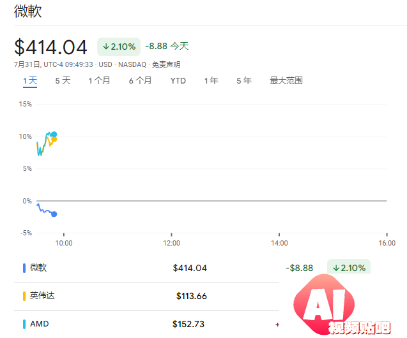Select the 1天 time range tab

tap(30, 81)
